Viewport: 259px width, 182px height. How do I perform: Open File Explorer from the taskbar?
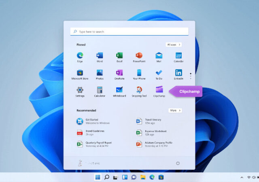(x=143, y=177)
